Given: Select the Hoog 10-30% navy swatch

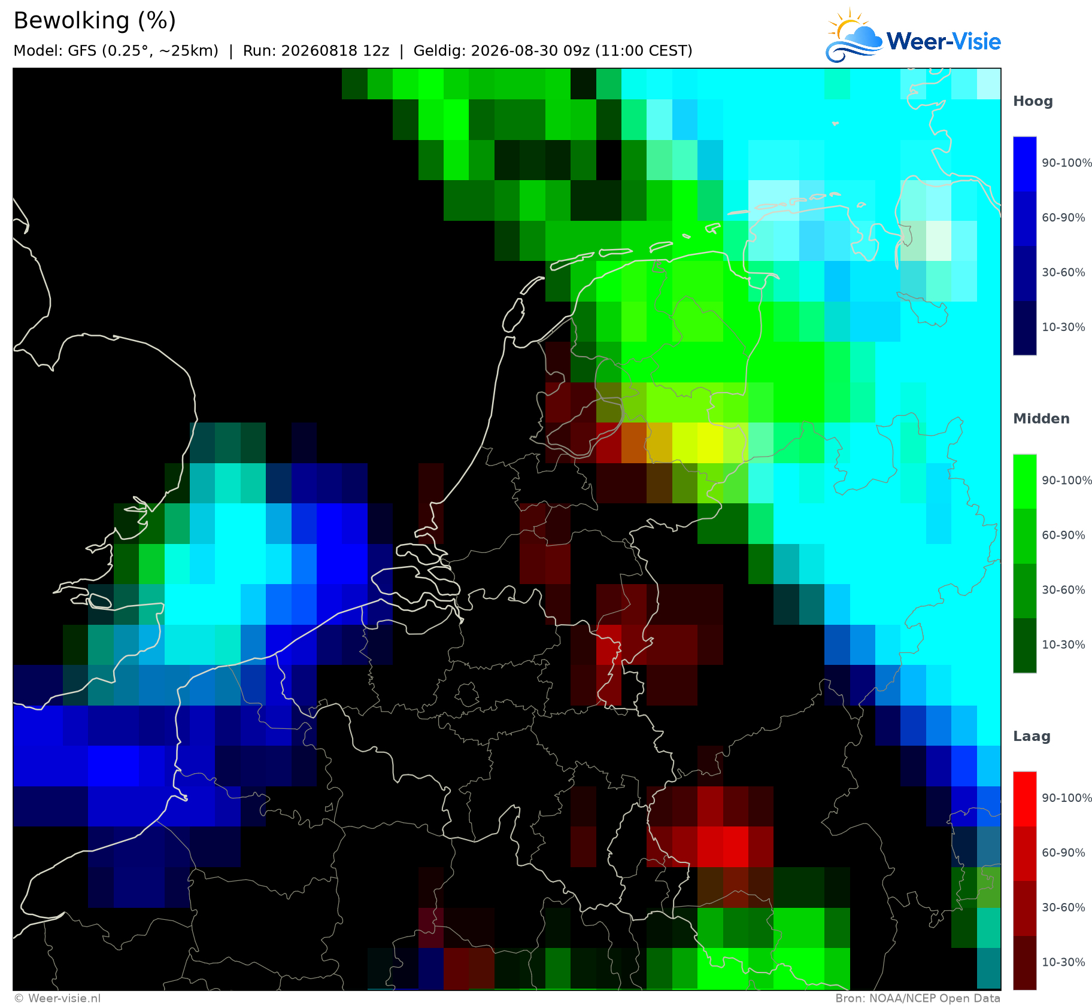Looking at the screenshot, I should (1024, 328).
